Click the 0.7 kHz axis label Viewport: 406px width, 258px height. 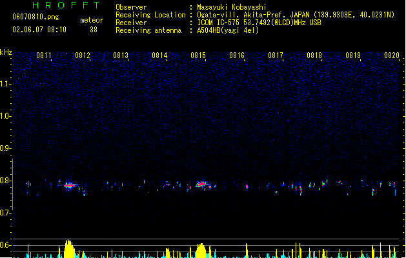[5, 213]
